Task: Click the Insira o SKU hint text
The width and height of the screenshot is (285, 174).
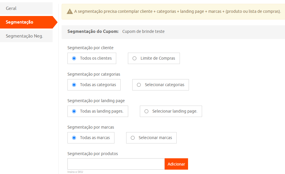Action: [75, 172]
